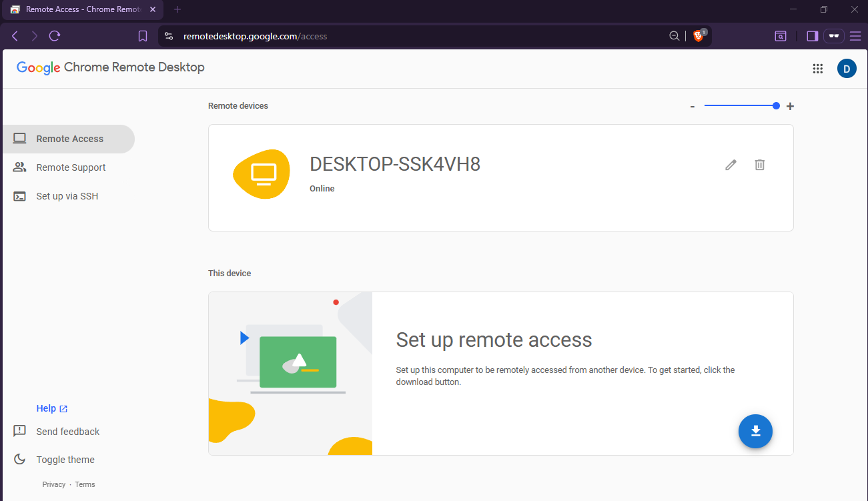
Task: Open the zoom magnifier icon in address bar
Action: (x=675, y=36)
